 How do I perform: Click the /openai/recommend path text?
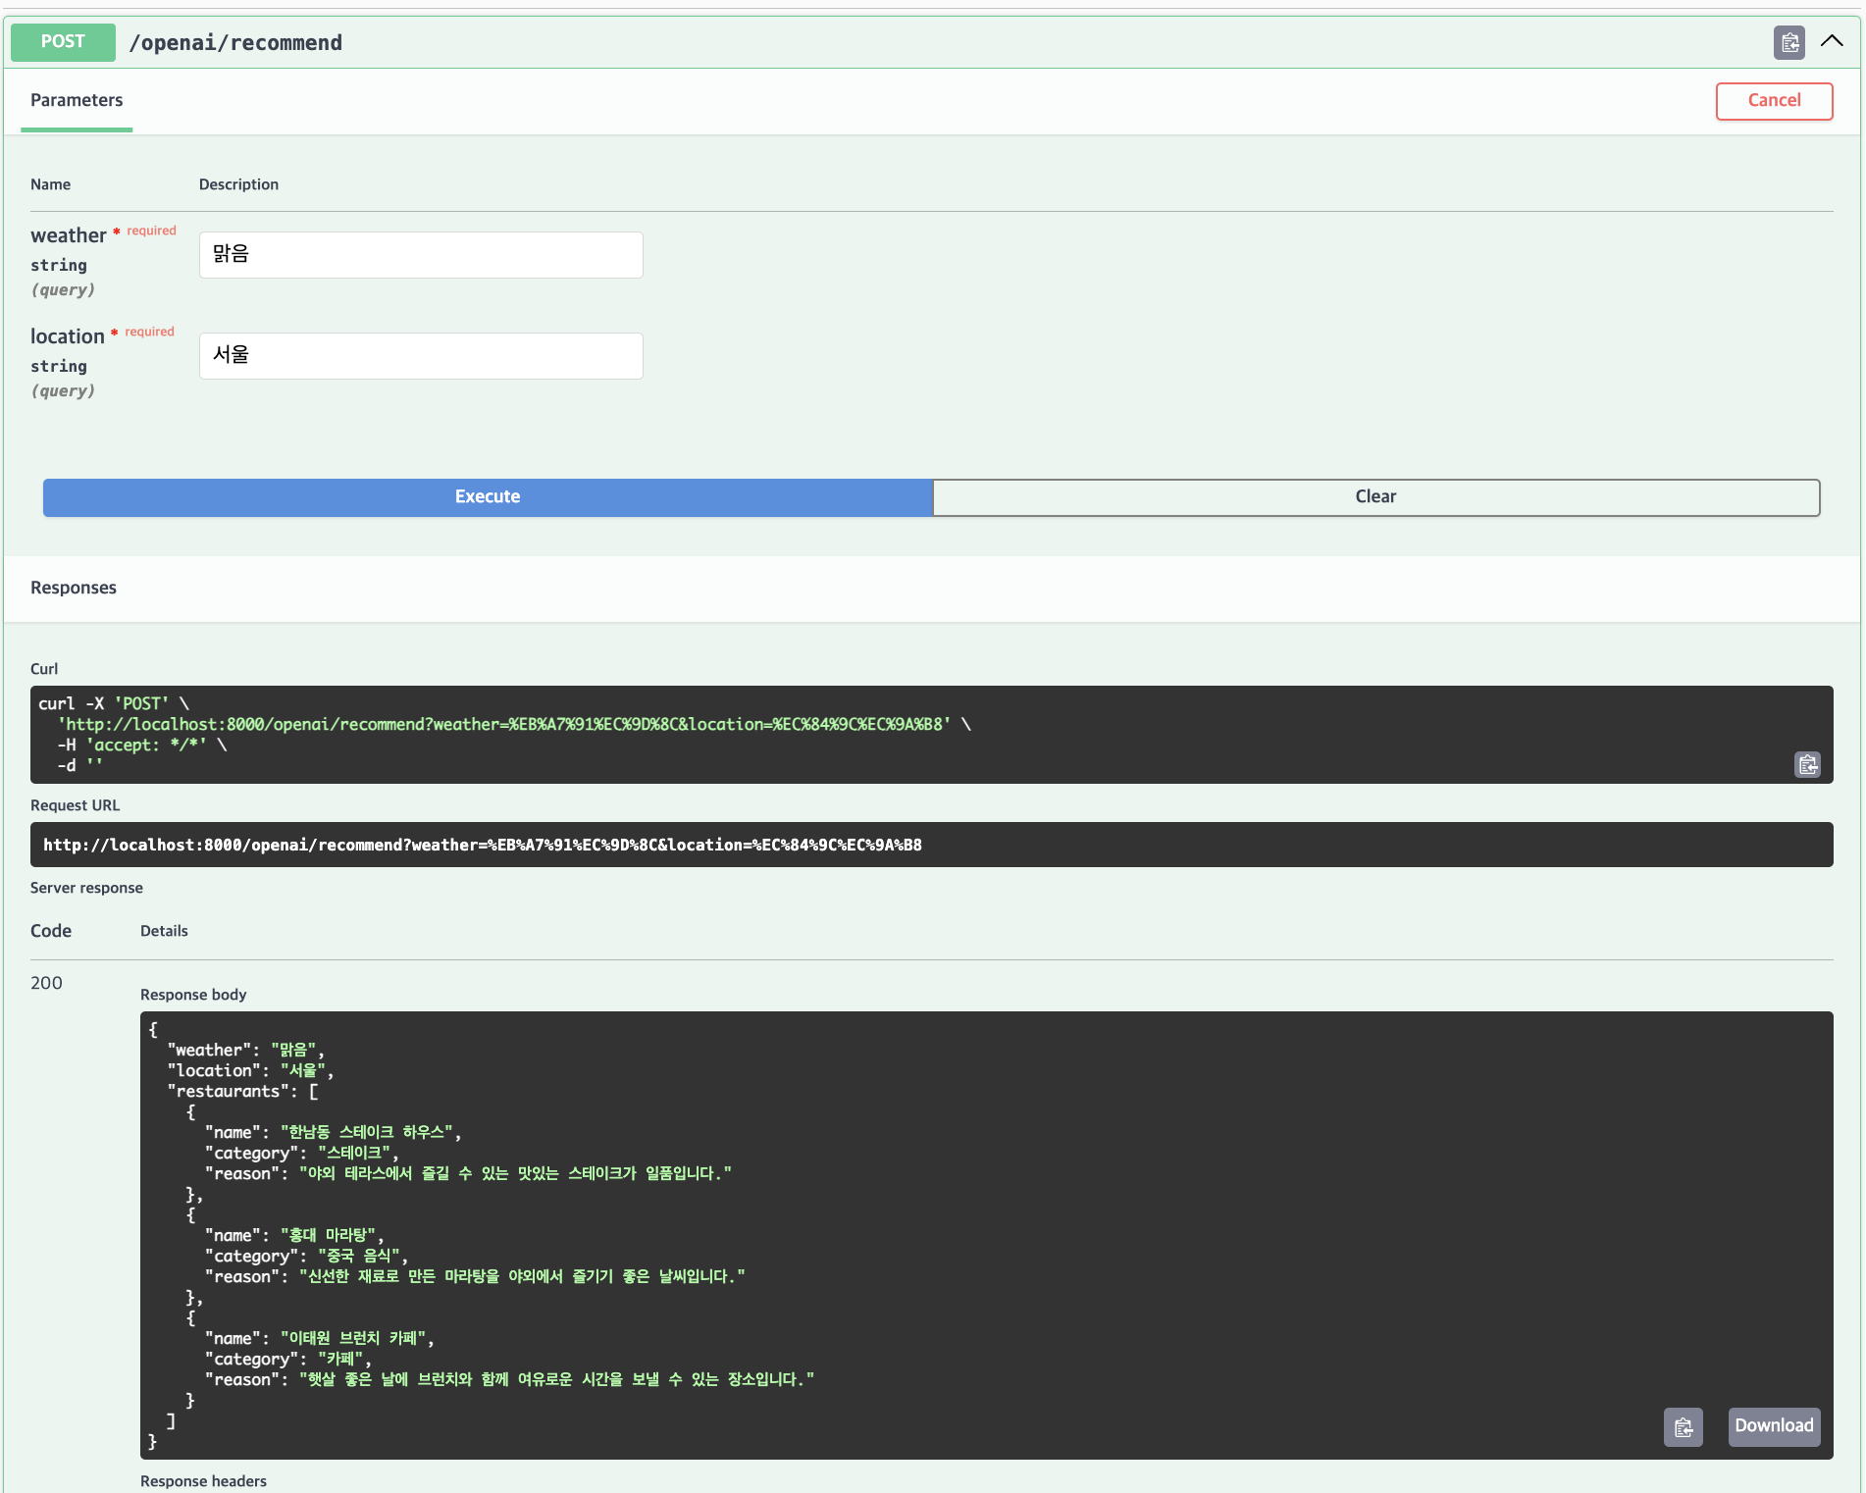click(x=235, y=43)
